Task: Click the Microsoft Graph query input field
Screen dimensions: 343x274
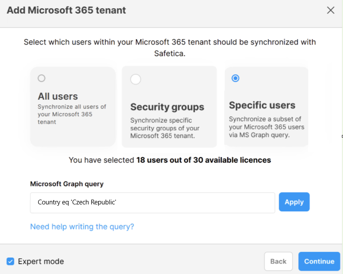Action: tap(153, 202)
